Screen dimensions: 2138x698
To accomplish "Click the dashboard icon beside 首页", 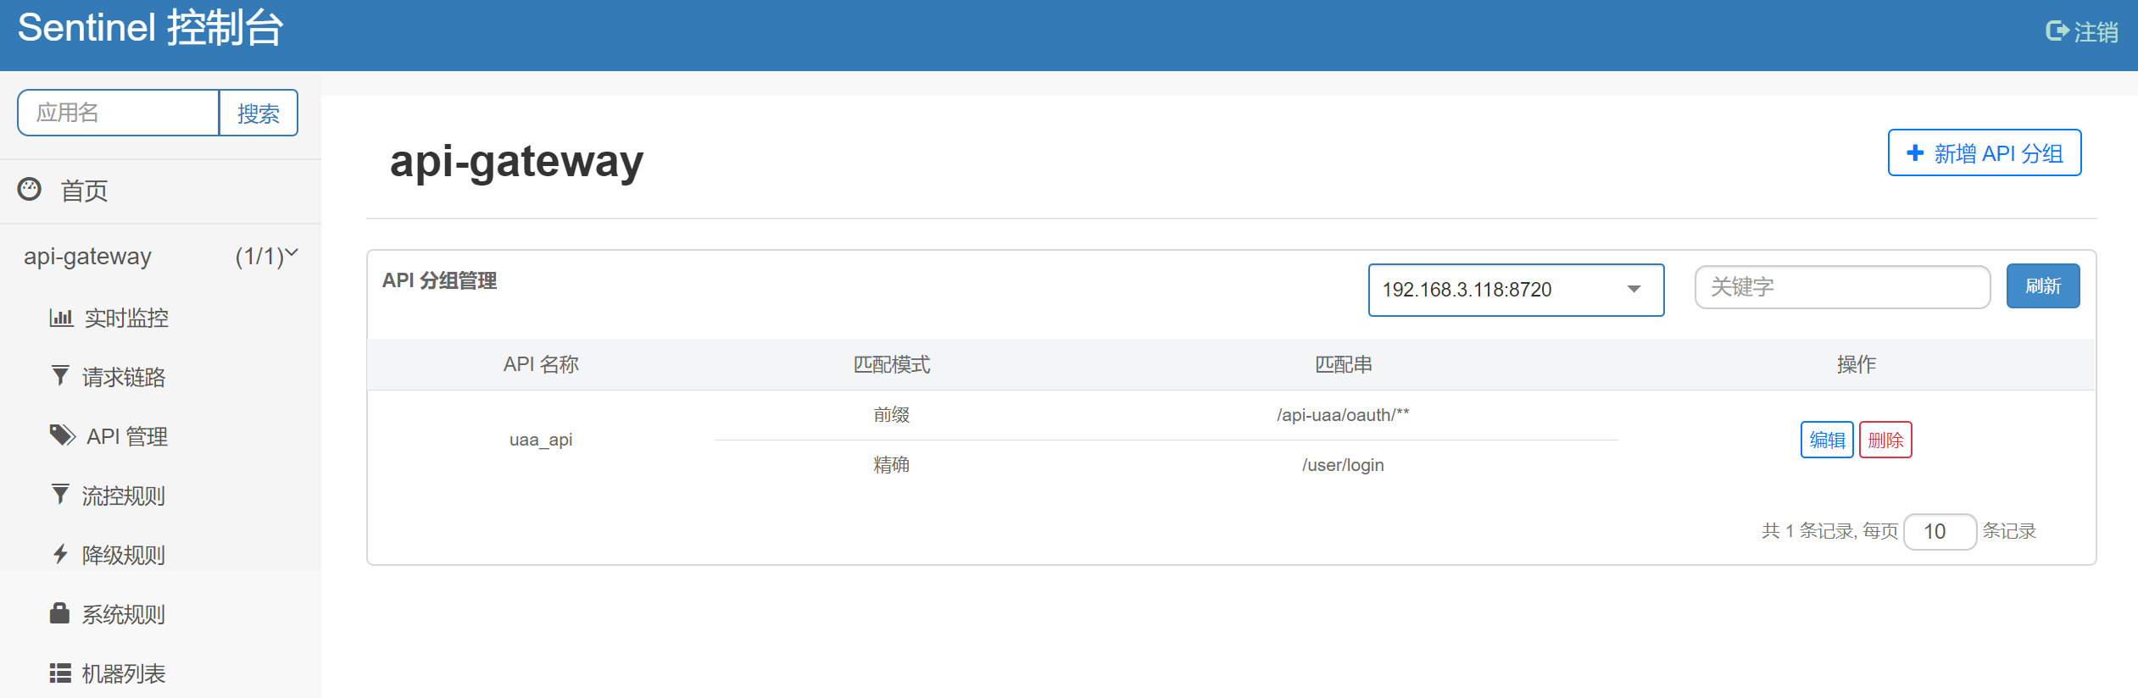I will pos(30,189).
